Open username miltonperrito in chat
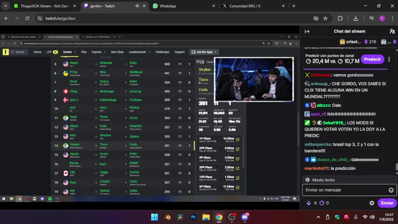 (317, 145)
